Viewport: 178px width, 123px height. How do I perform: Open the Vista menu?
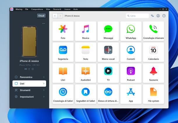pos(48,9)
